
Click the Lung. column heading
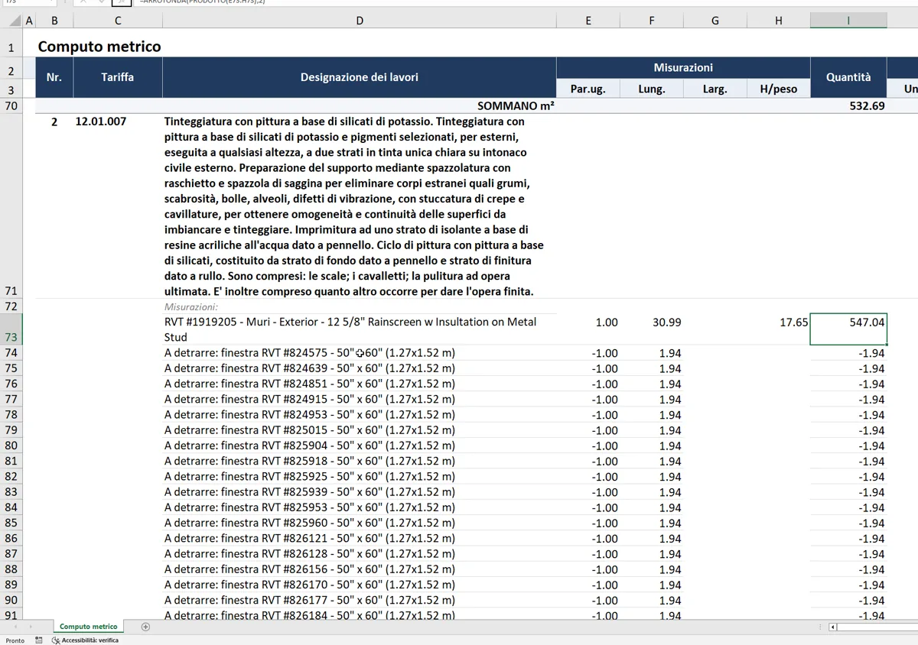652,89
